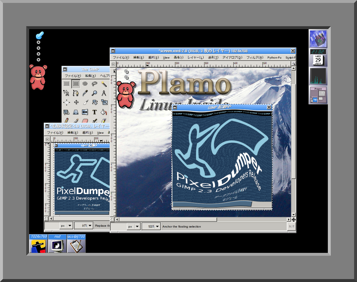Image resolution: width=357 pixels, height=282 pixels.
Task: Select the Align tool in toolbox
Action: point(66,103)
